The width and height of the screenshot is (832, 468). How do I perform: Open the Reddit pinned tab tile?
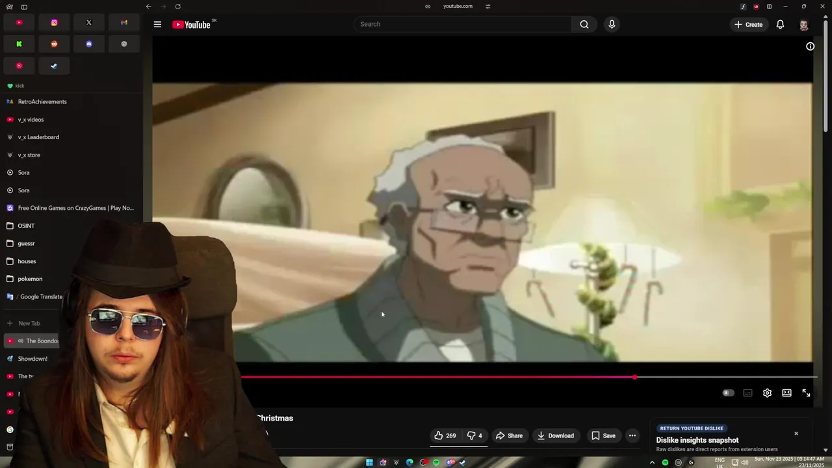(x=54, y=44)
